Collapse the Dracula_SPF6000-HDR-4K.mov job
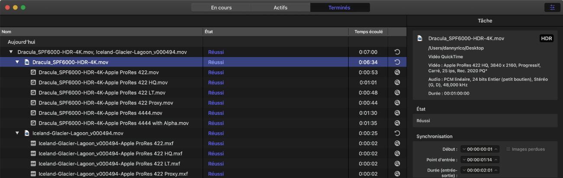The image size is (563, 178). (x=18, y=62)
